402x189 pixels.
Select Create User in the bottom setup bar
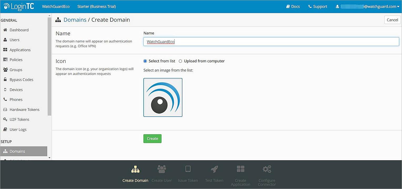162,174
